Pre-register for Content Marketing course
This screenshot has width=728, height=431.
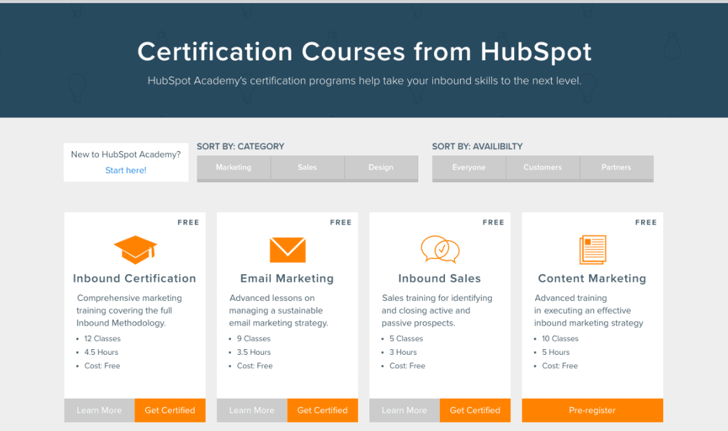pos(592,410)
